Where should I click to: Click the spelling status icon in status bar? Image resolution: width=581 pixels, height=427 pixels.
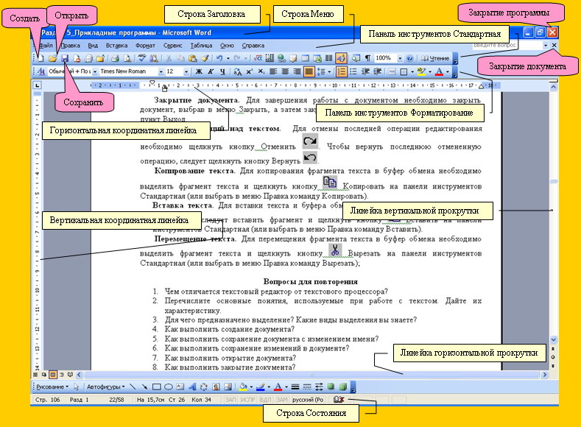[x=339, y=400]
